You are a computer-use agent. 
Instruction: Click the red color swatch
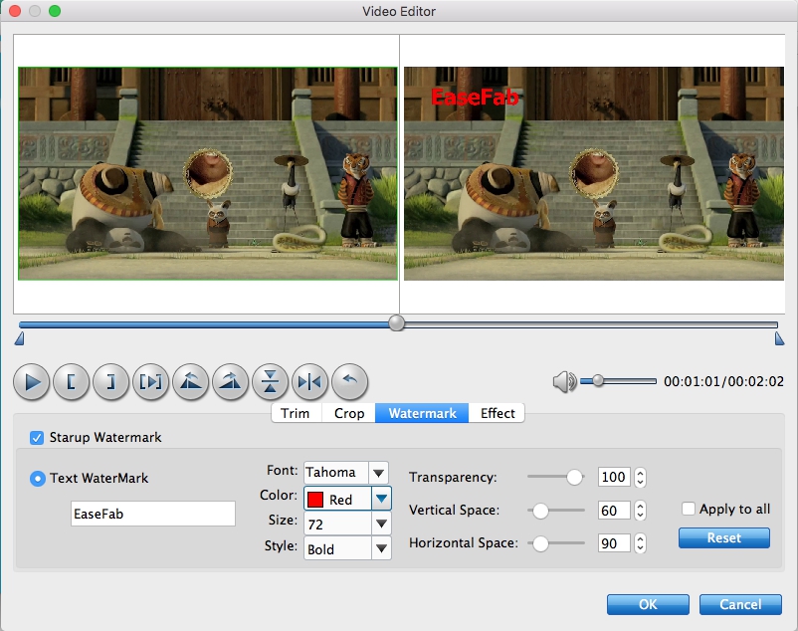tap(315, 500)
